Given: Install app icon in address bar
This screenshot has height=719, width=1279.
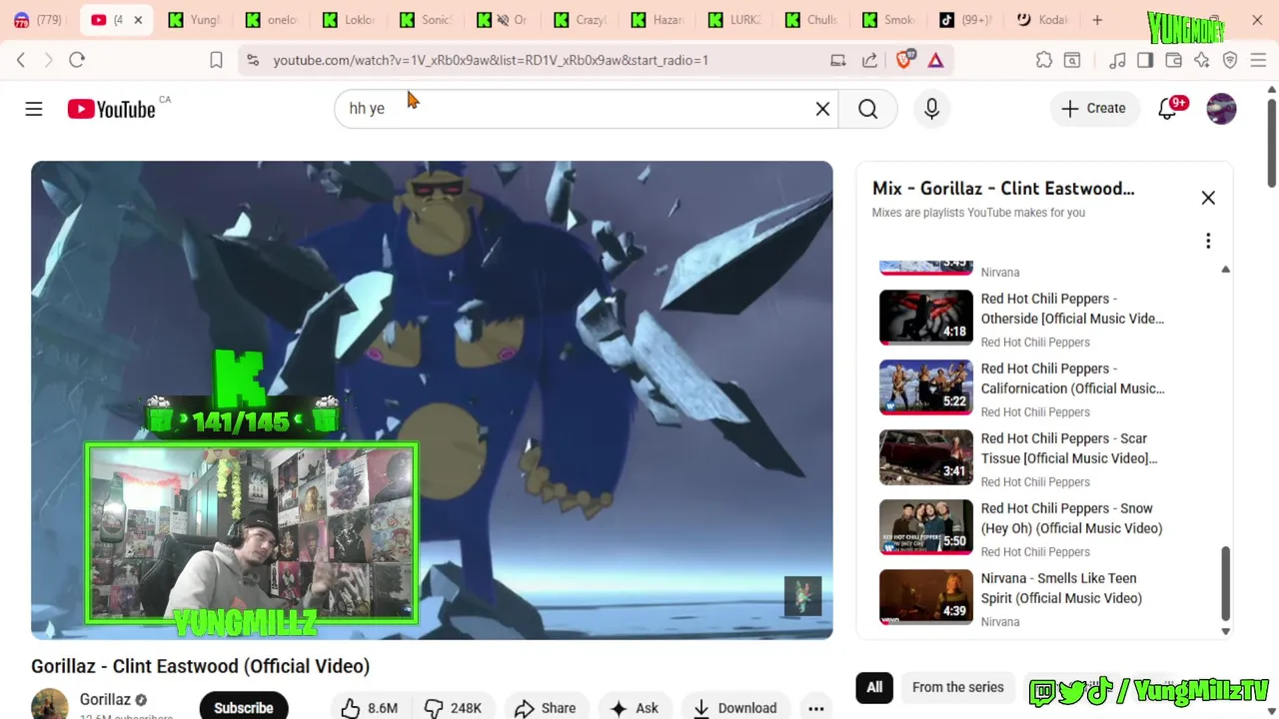Looking at the screenshot, I should pyautogui.click(x=838, y=60).
